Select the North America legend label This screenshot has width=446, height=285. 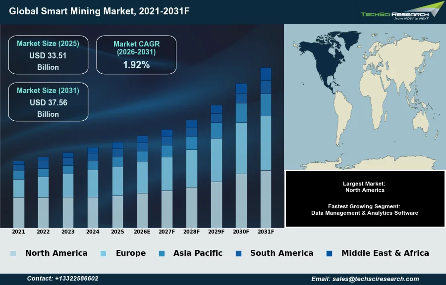(56, 253)
